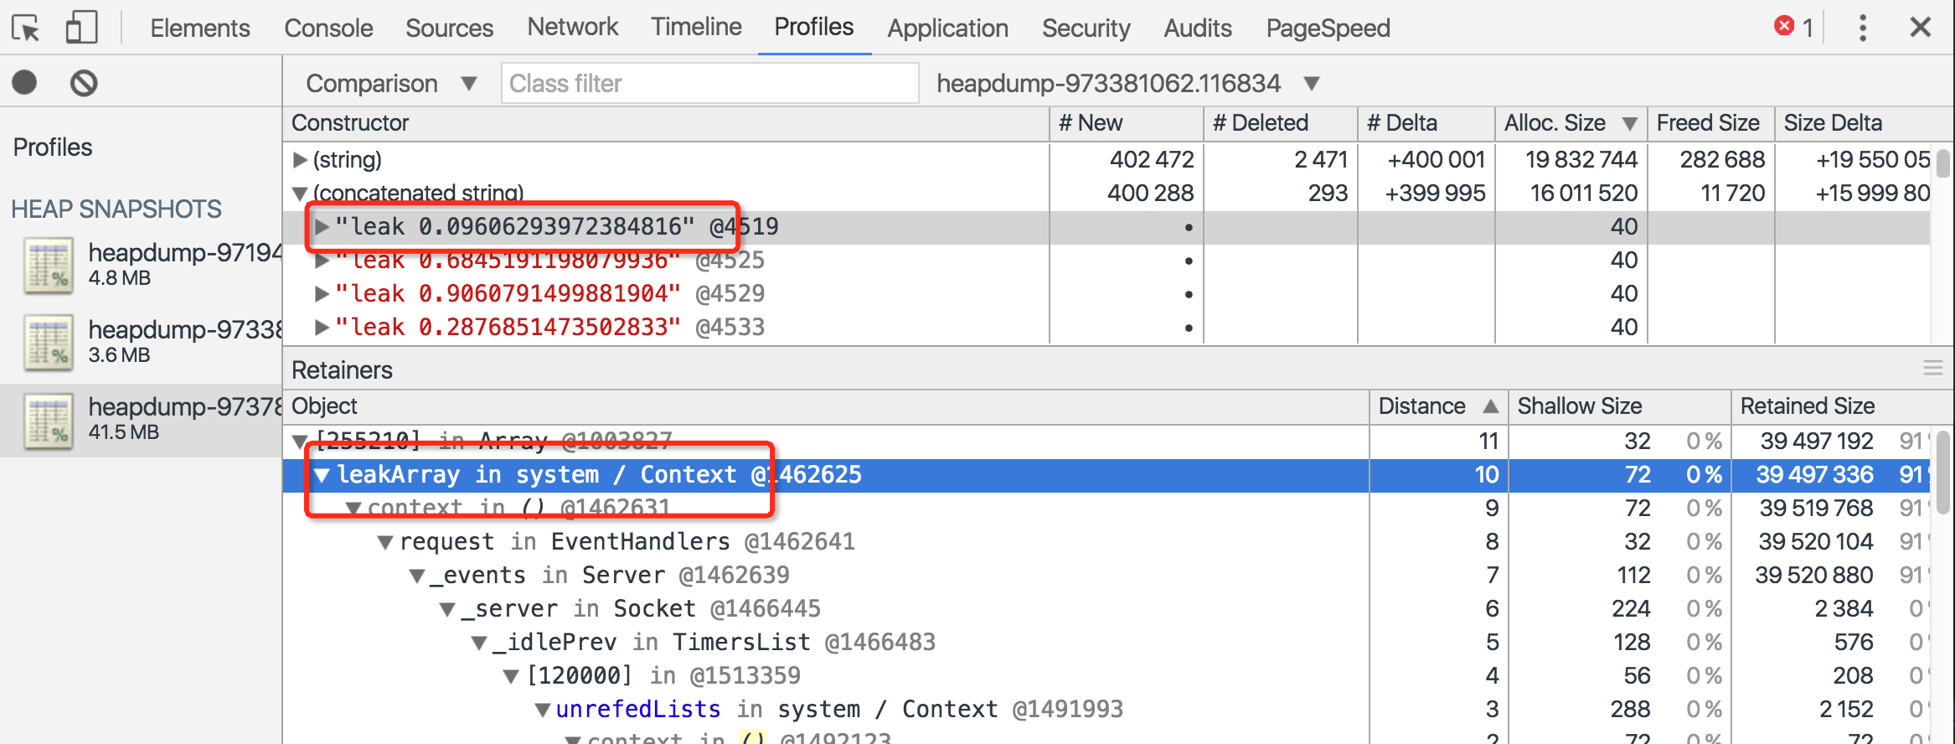
Task: Switch to the Console tab
Action: tap(328, 28)
